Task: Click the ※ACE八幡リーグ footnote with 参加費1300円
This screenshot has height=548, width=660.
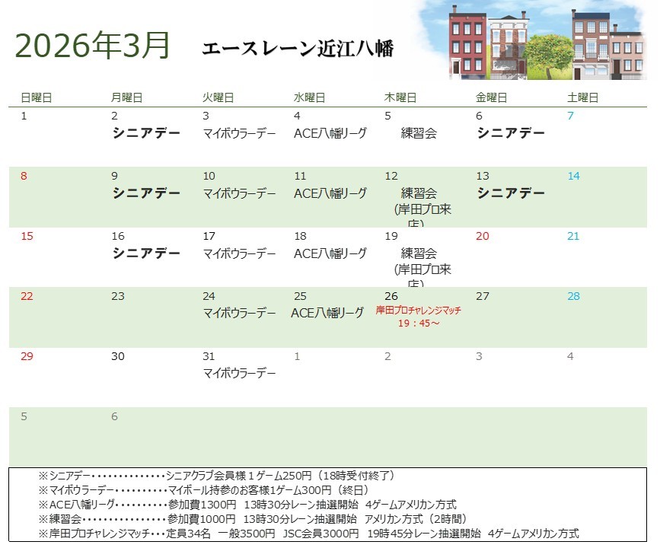Action: (x=247, y=505)
